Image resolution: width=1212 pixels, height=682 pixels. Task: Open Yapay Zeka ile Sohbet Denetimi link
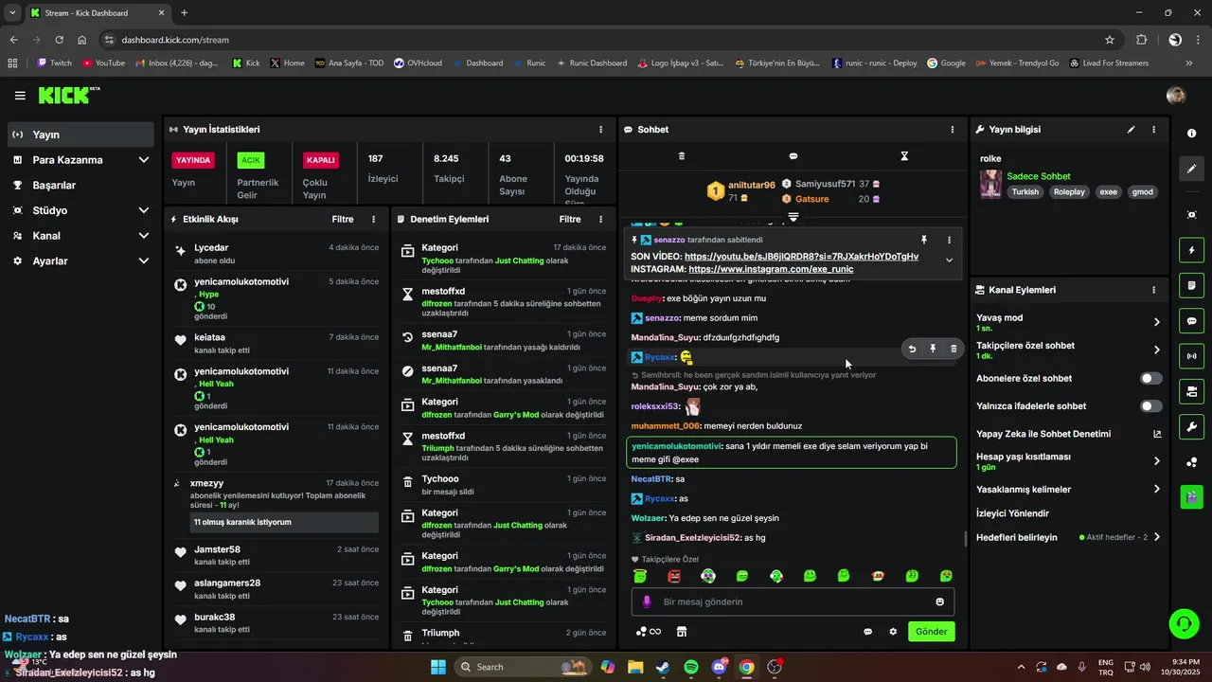(x=1068, y=434)
